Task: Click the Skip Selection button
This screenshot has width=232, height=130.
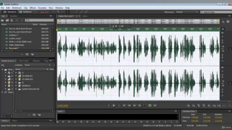Action: (155, 105)
